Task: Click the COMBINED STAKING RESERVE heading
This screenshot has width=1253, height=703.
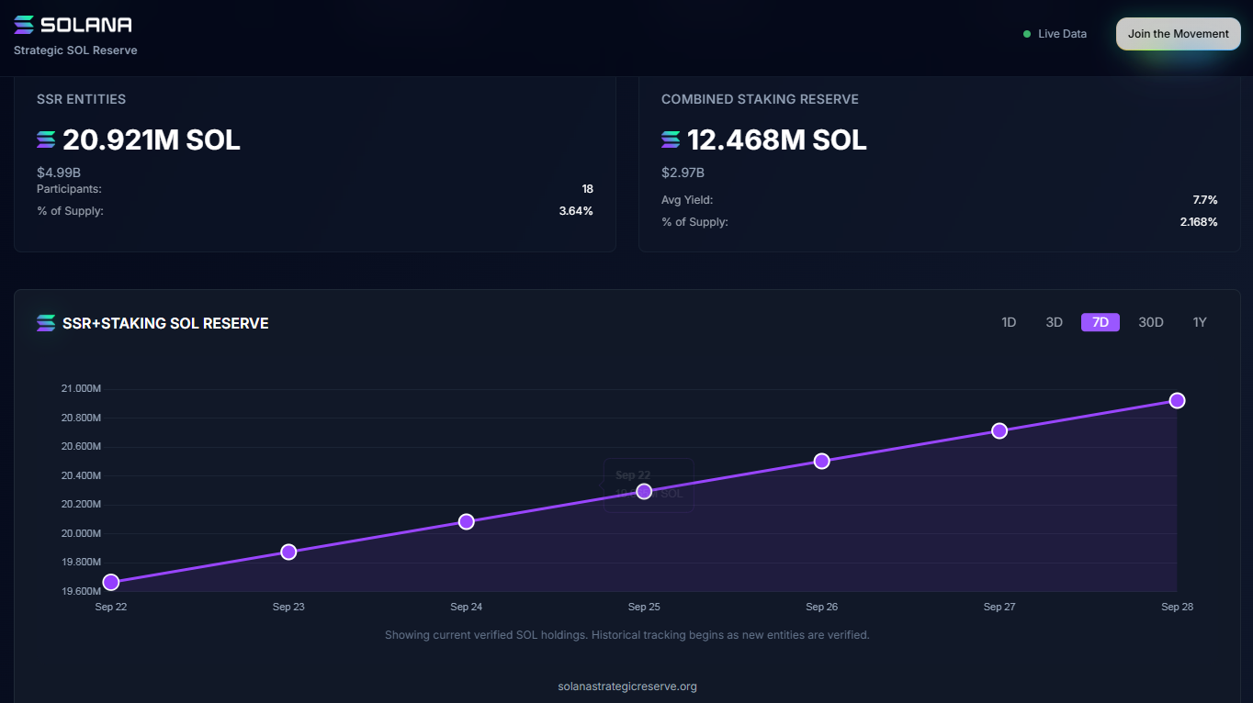Action: (x=760, y=99)
